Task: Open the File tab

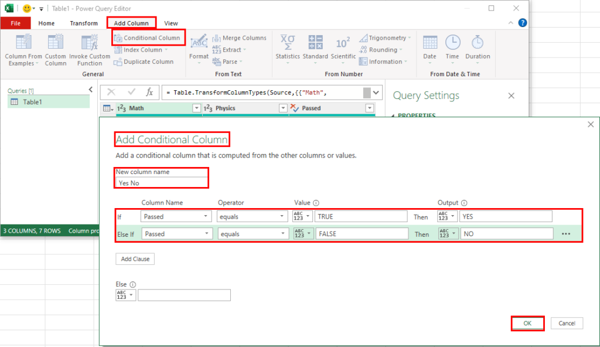Action: tap(16, 23)
